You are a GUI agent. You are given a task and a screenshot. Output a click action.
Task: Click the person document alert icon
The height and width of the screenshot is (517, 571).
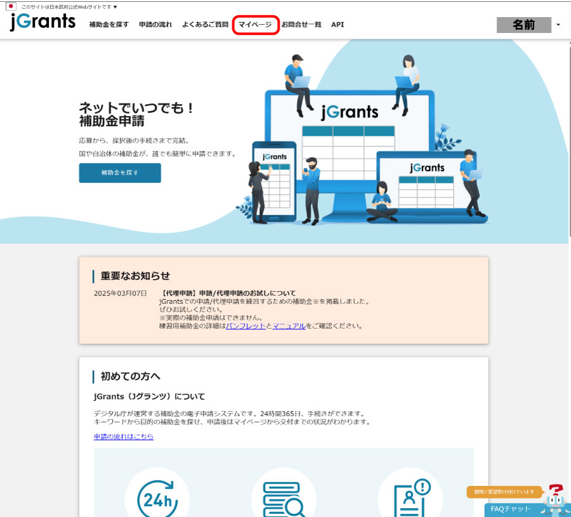click(412, 498)
